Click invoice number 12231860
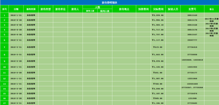The width and height of the screenshot is (219, 105). click(192, 79)
